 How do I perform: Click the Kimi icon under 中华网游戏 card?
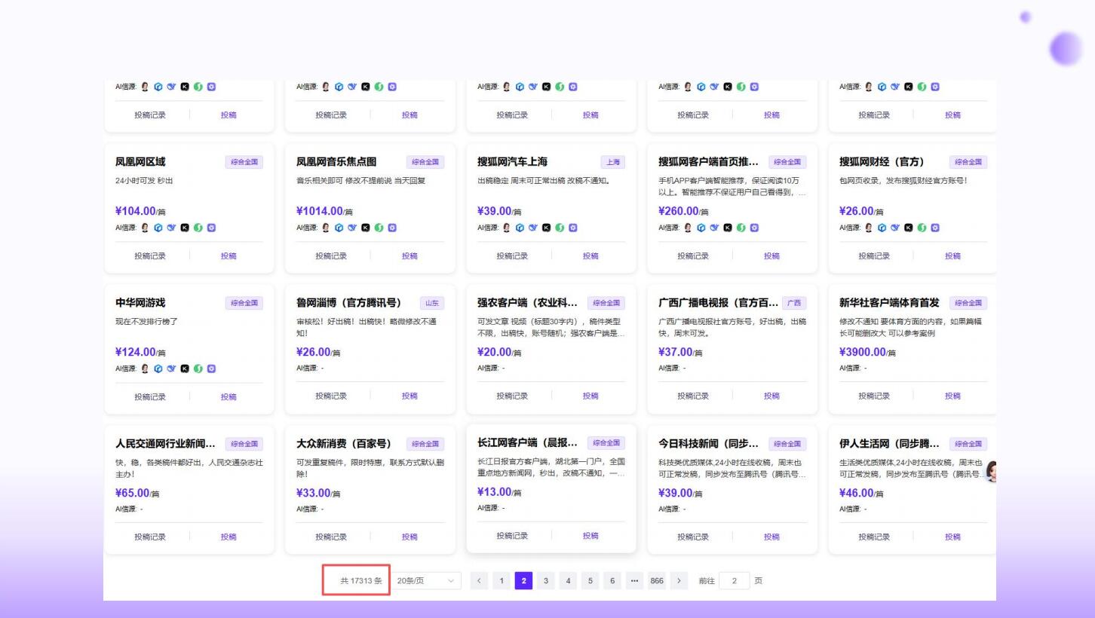(x=186, y=369)
